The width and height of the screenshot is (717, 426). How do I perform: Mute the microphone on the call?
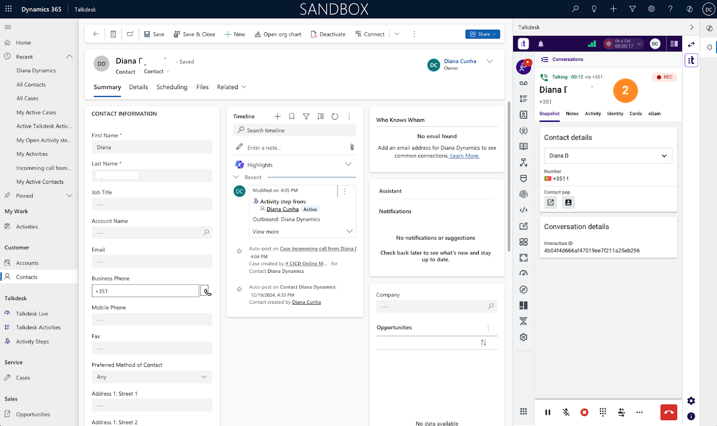(x=566, y=412)
